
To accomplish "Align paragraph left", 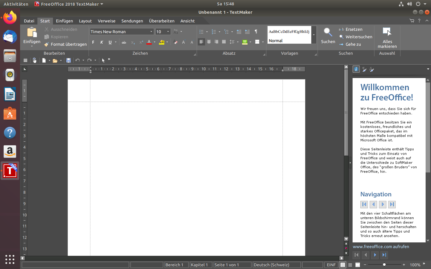I will click(201, 42).
